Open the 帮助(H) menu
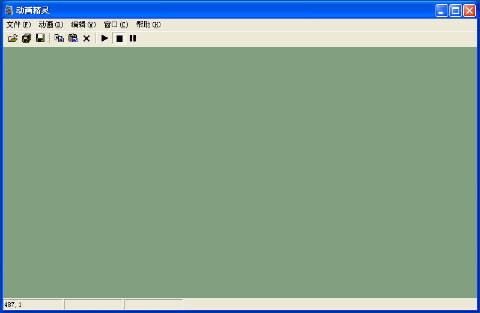 pyautogui.click(x=148, y=25)
